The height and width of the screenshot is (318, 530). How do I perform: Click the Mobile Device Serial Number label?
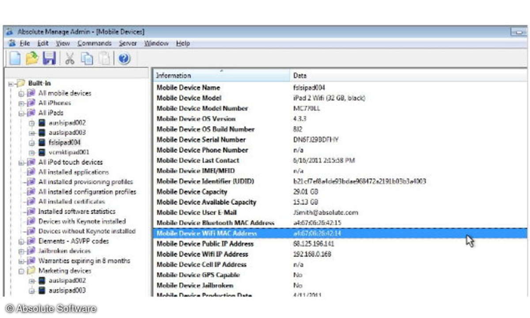click(201, 140)
